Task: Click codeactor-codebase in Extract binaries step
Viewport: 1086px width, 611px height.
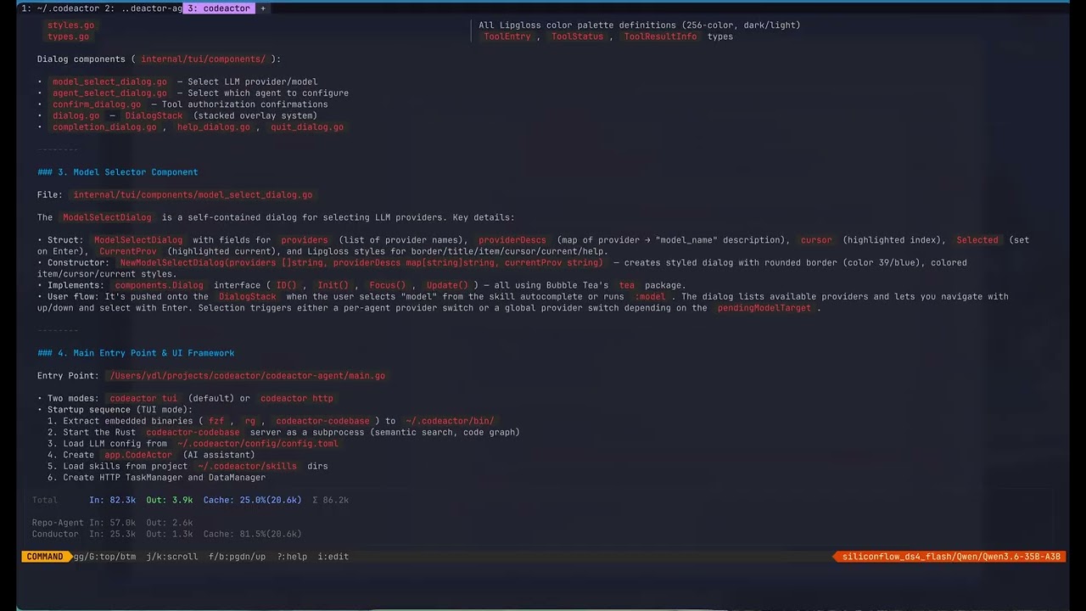Action: coord(322,421)
